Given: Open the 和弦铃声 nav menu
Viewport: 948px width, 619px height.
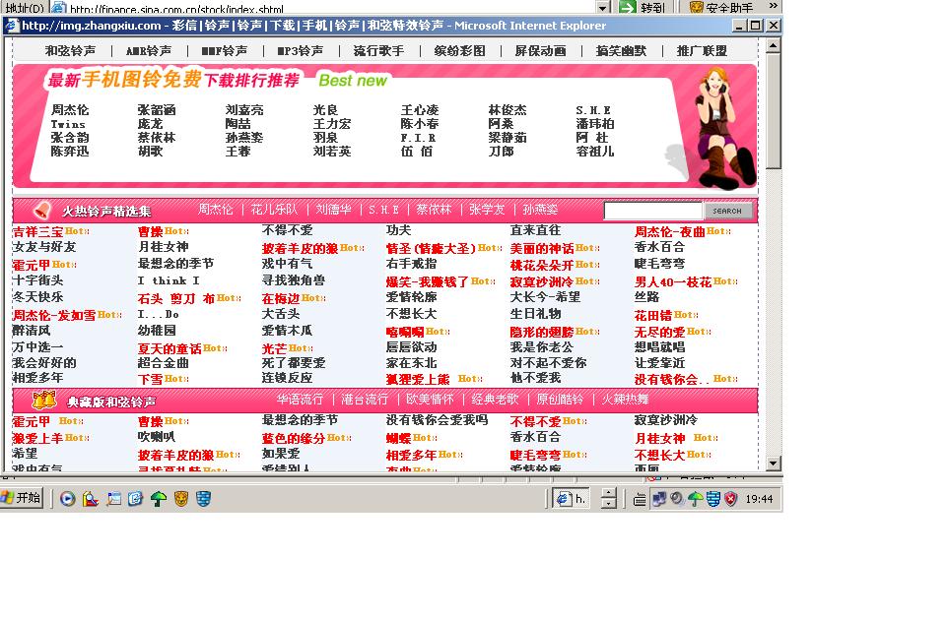Looking at the screenshot, I should tap(71, 51).
